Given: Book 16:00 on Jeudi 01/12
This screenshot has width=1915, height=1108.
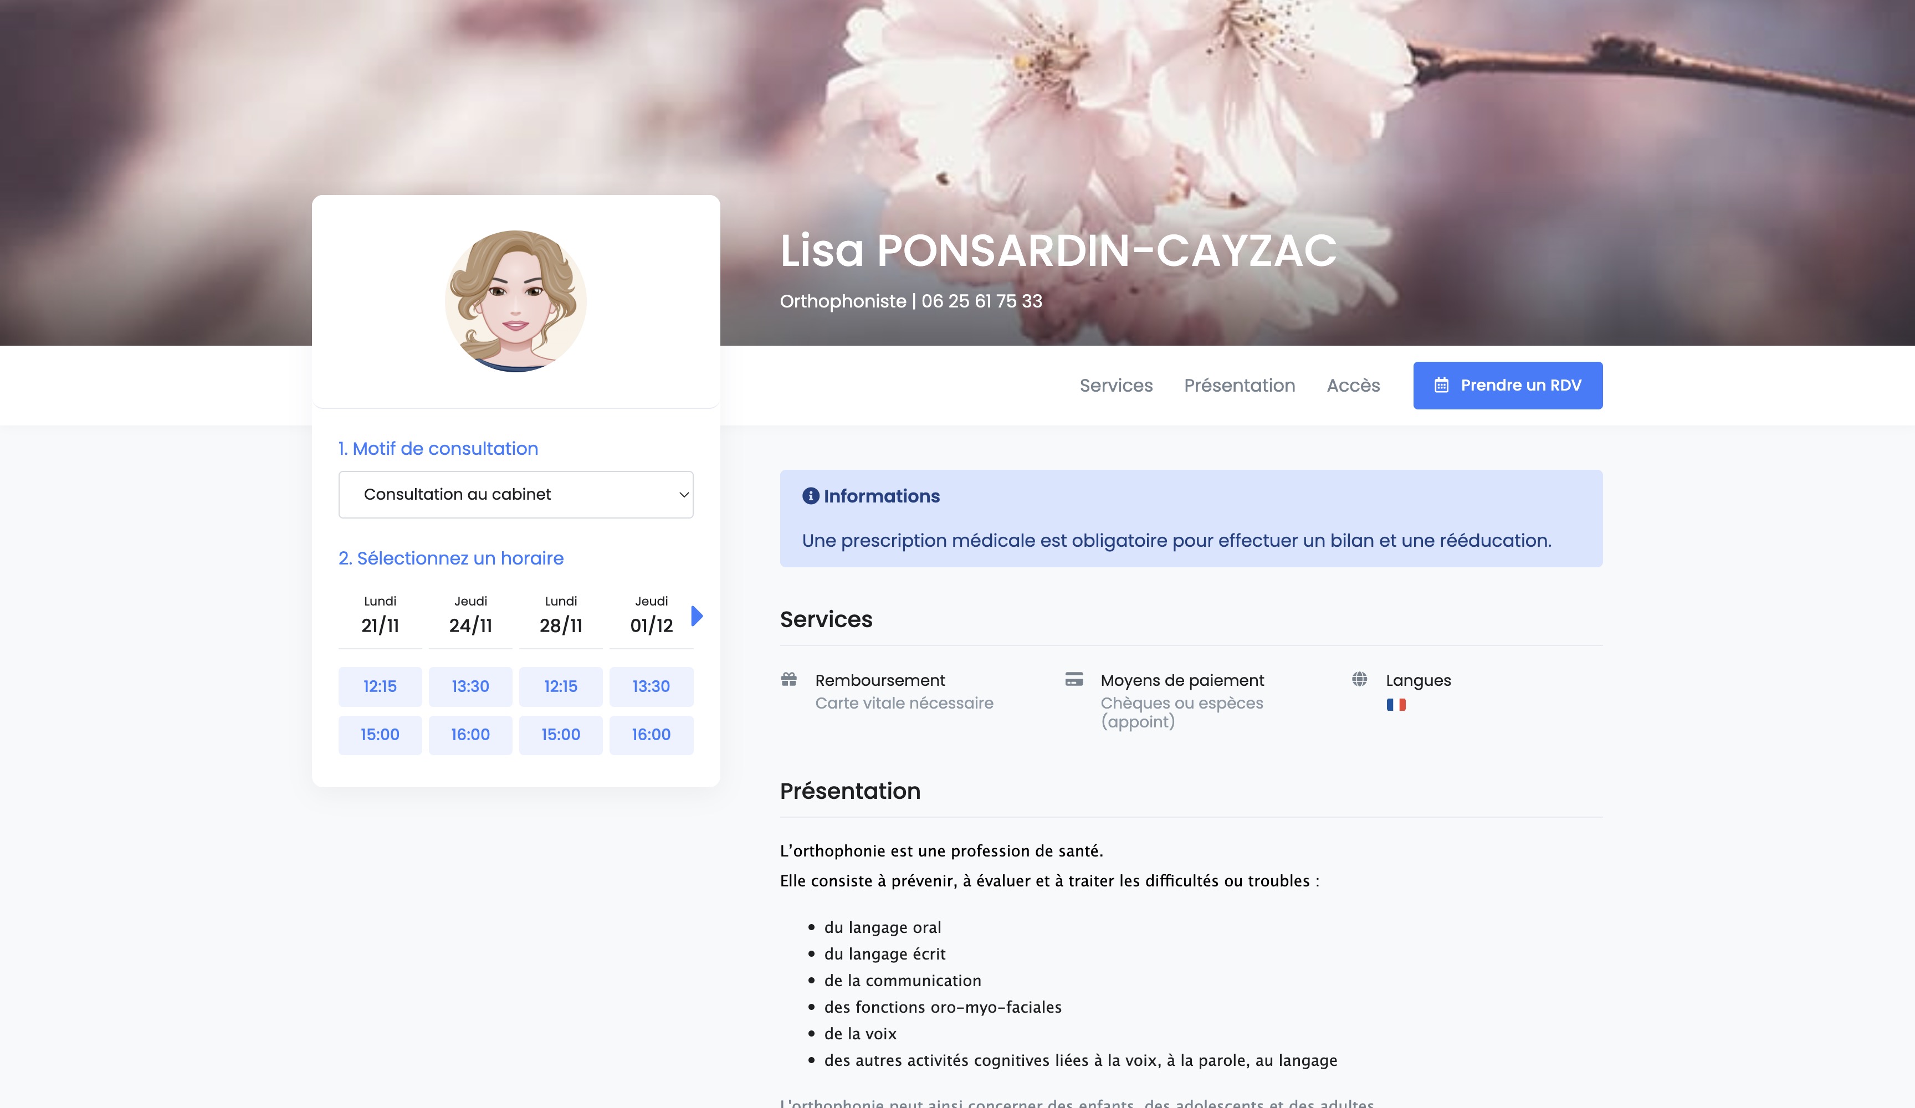Looking at the screenshot, I should 651,735.
